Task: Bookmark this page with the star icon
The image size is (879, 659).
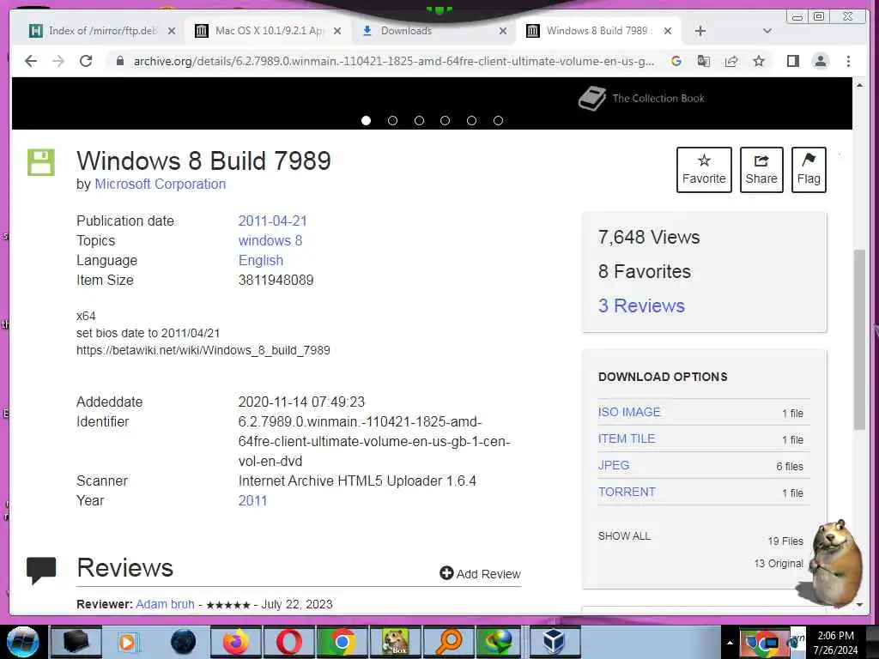Action: [759, 61]
